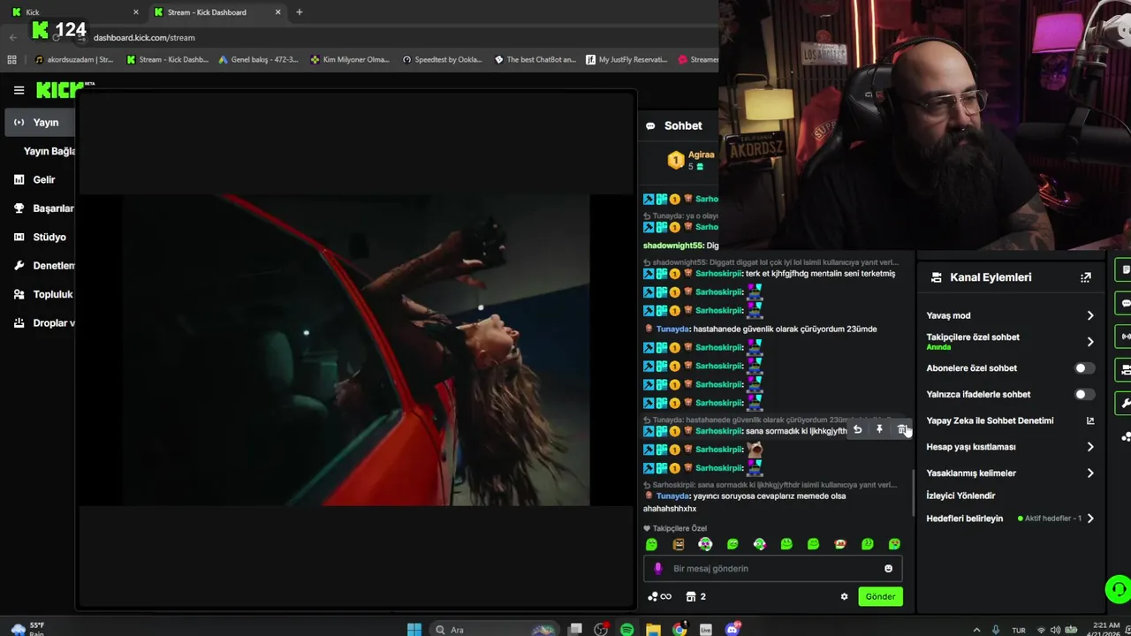Open the My JustFly Reservation bookmark
1131x636 pixels.
pos(626,60)
